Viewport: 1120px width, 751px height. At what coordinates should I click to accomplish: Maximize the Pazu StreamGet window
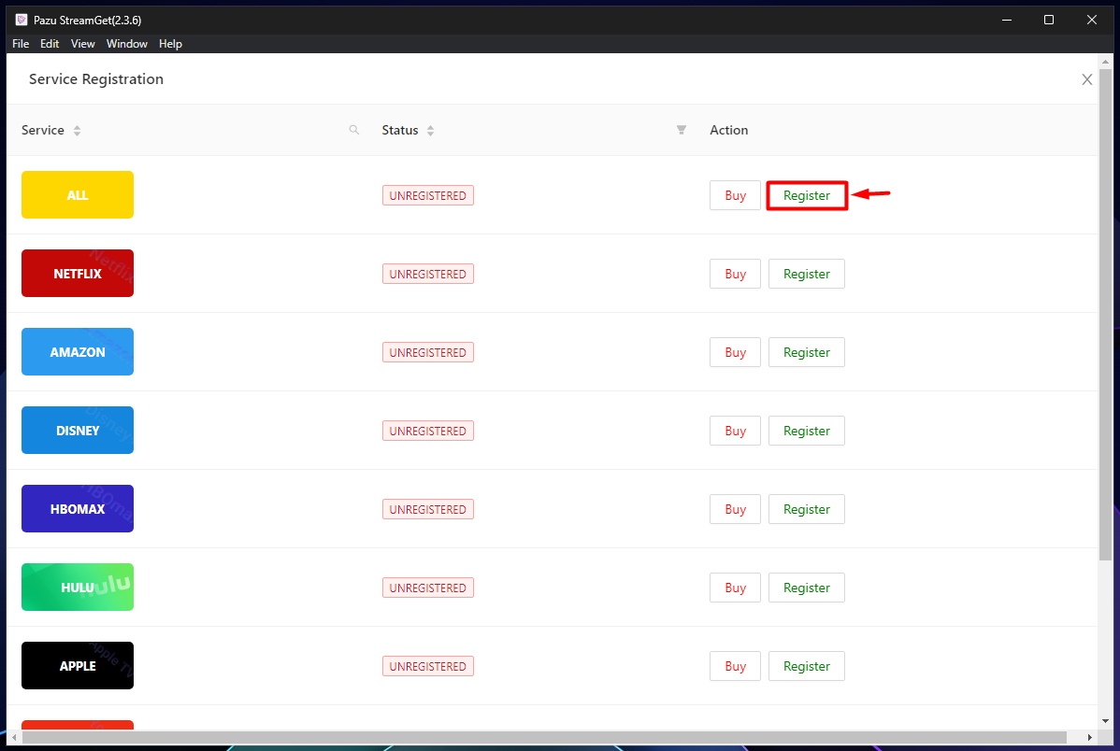pos(1049,20)
